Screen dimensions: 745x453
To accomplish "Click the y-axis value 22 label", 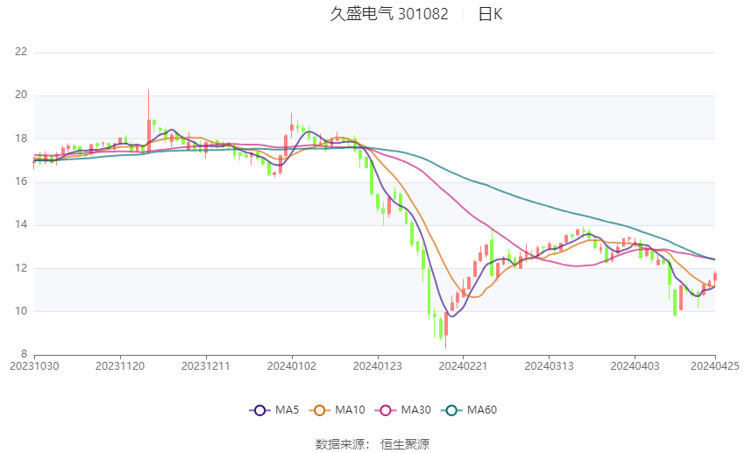I will pos(21,53).
